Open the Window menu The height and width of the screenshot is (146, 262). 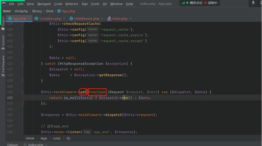(116, 4)
